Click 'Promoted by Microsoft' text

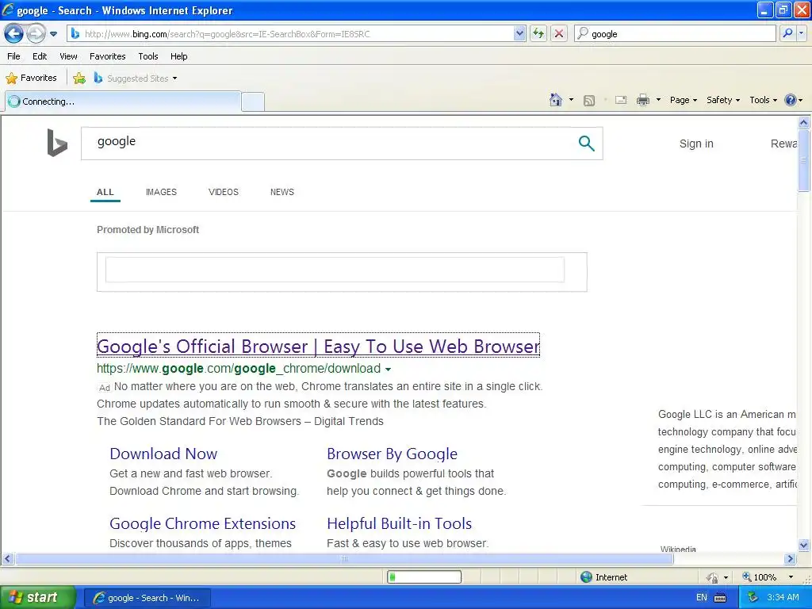147,230
